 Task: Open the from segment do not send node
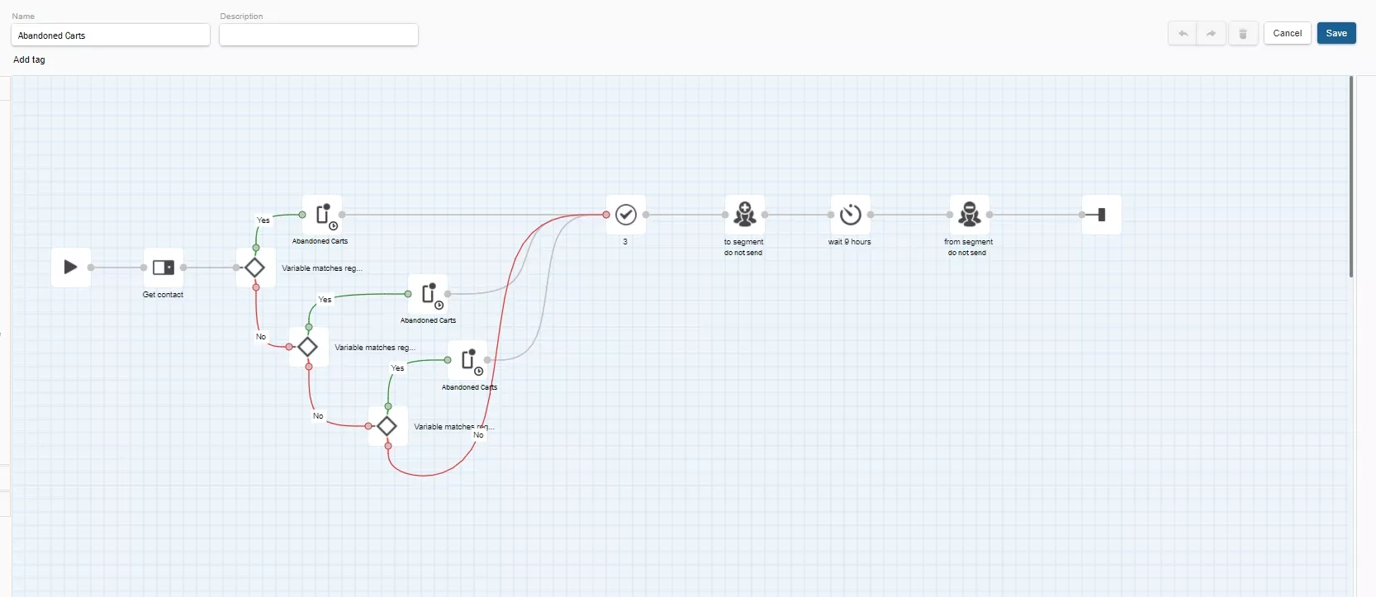(970, 215)
